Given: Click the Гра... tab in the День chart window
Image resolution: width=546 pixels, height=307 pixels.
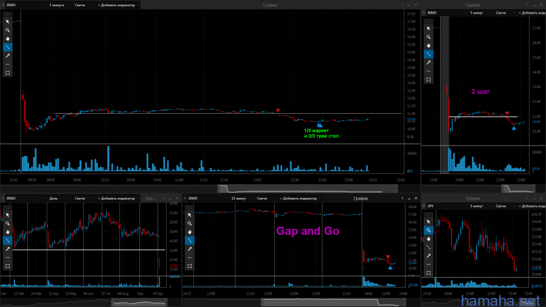Looking at the screenshot, I should 150,198.
